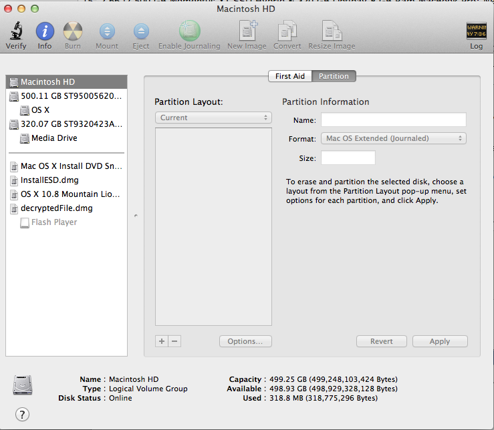Switch to the Partition tab

pyautogui.click(x=334, y=76)
